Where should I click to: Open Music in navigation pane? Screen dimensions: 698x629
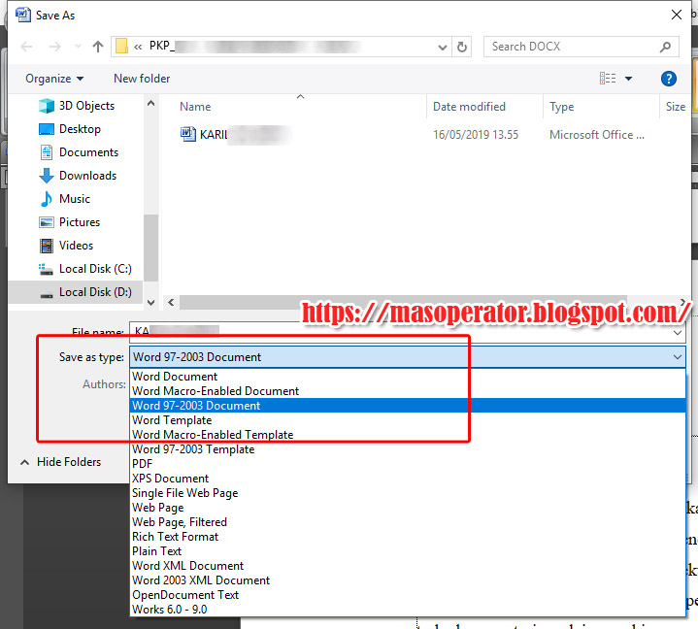tap(75, 199)
